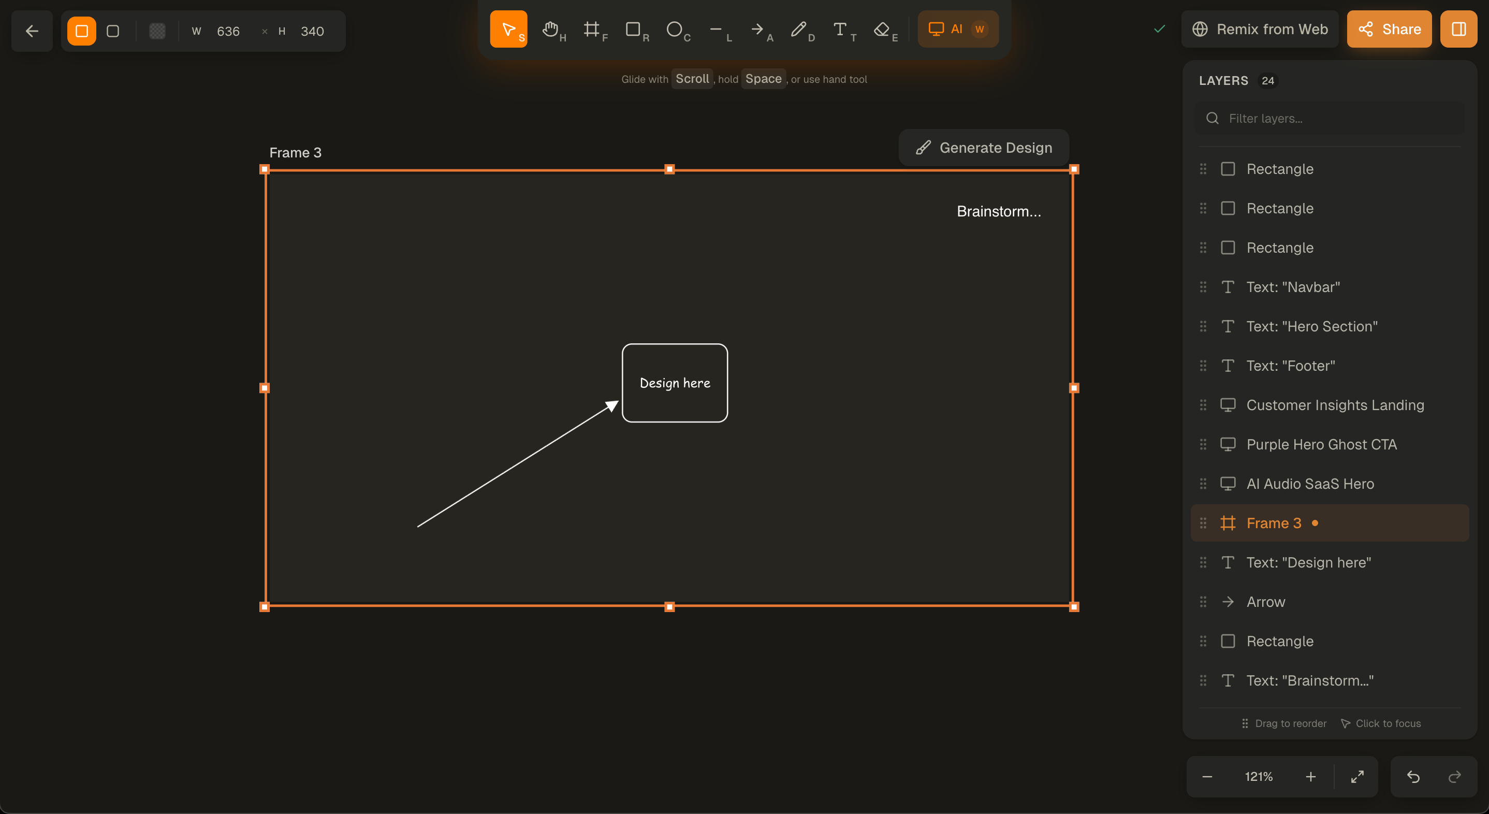The image size is (1489, 814).
Task: Choose the Arrow tool
Action: click(758, 30)
